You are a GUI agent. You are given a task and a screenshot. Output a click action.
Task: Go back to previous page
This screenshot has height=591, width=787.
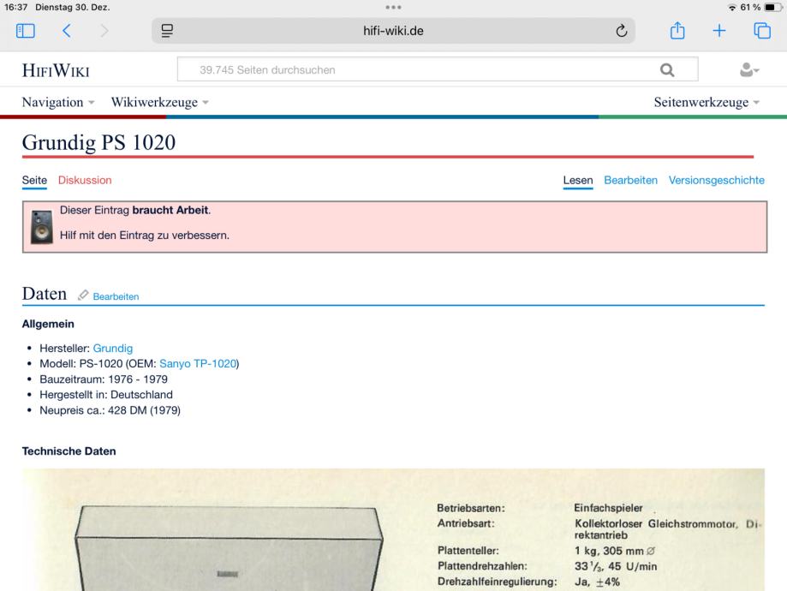click(66, 31)
